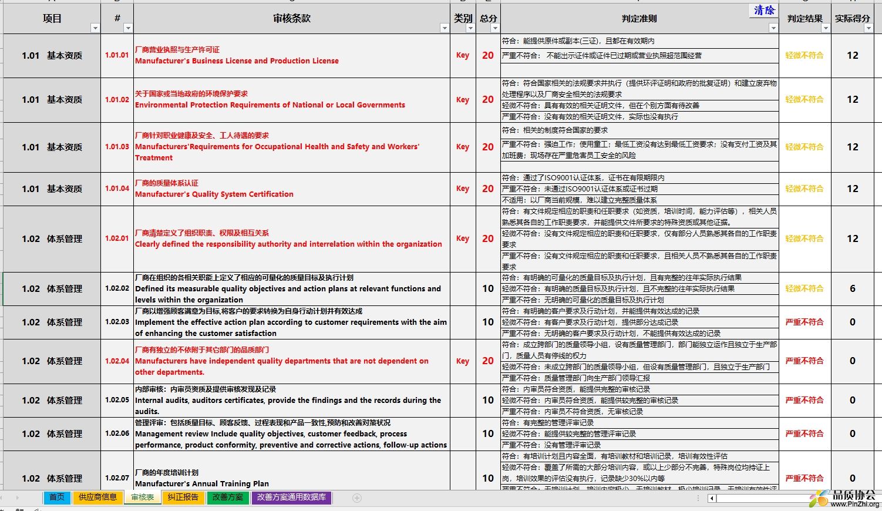The width and height of the screenshot is (882, 511).
Task: Select the score 0 in row 1.02.04
Action: 853,361
